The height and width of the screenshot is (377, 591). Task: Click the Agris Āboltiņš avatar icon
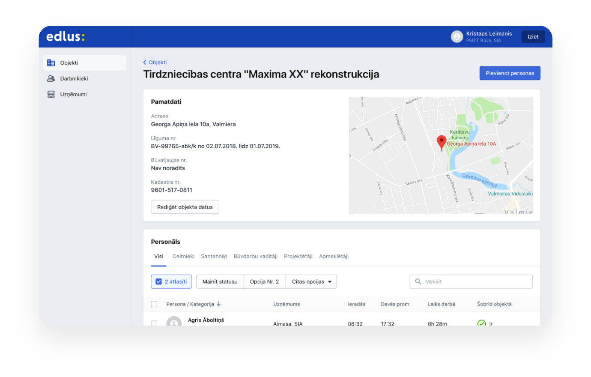(x=174, y=321)
